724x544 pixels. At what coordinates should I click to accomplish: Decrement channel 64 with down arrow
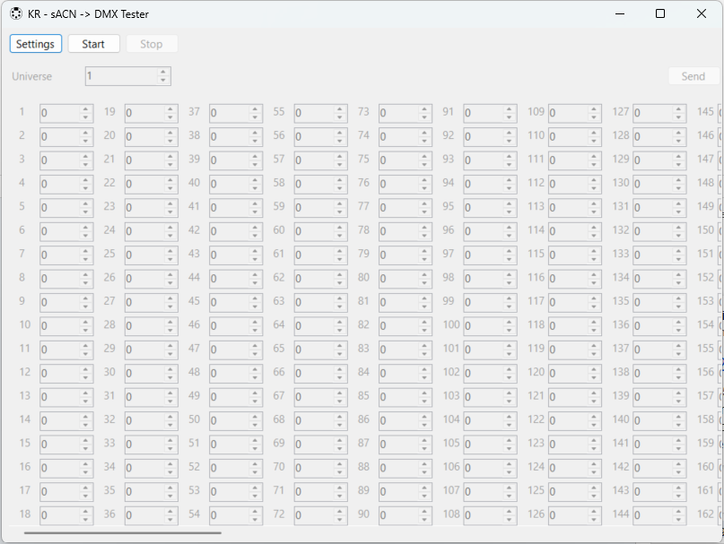(x=340, y=330)
